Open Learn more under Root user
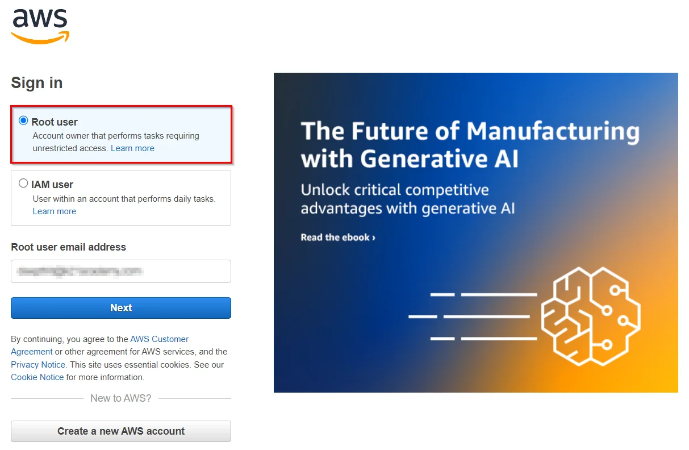 click(x=132, y=148)
